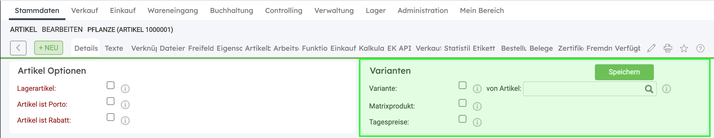Open the Buchhaltung menu
714x138 pixels.
tap(231, 11)
